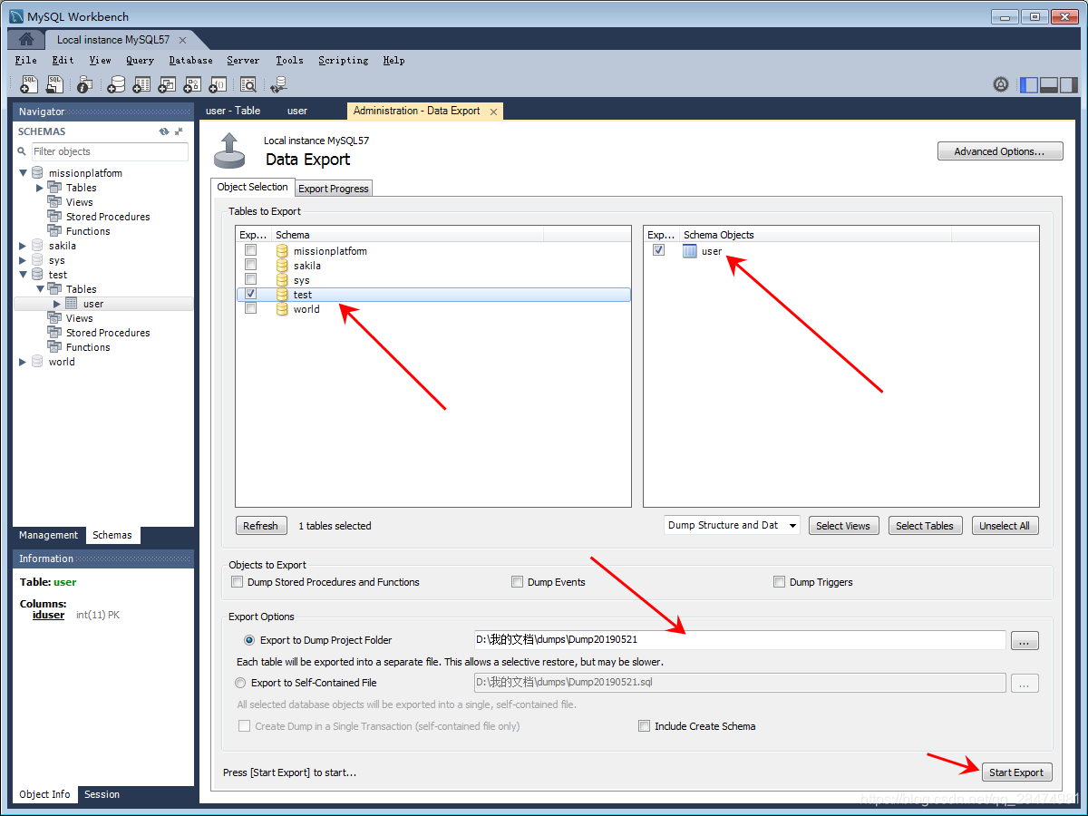
Task: Open the user - Table tab
Action: point(233,111)
